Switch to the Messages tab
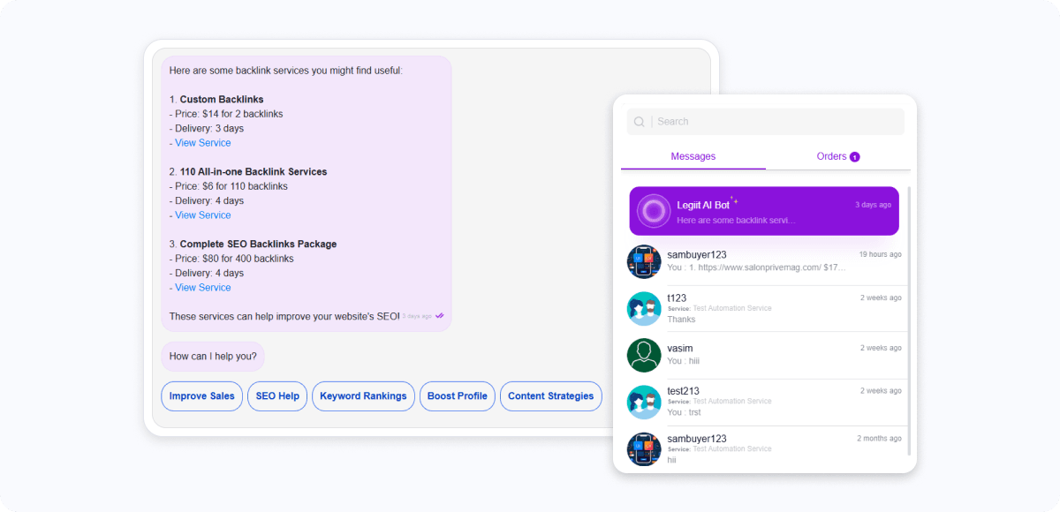 (x=693, y=156)
